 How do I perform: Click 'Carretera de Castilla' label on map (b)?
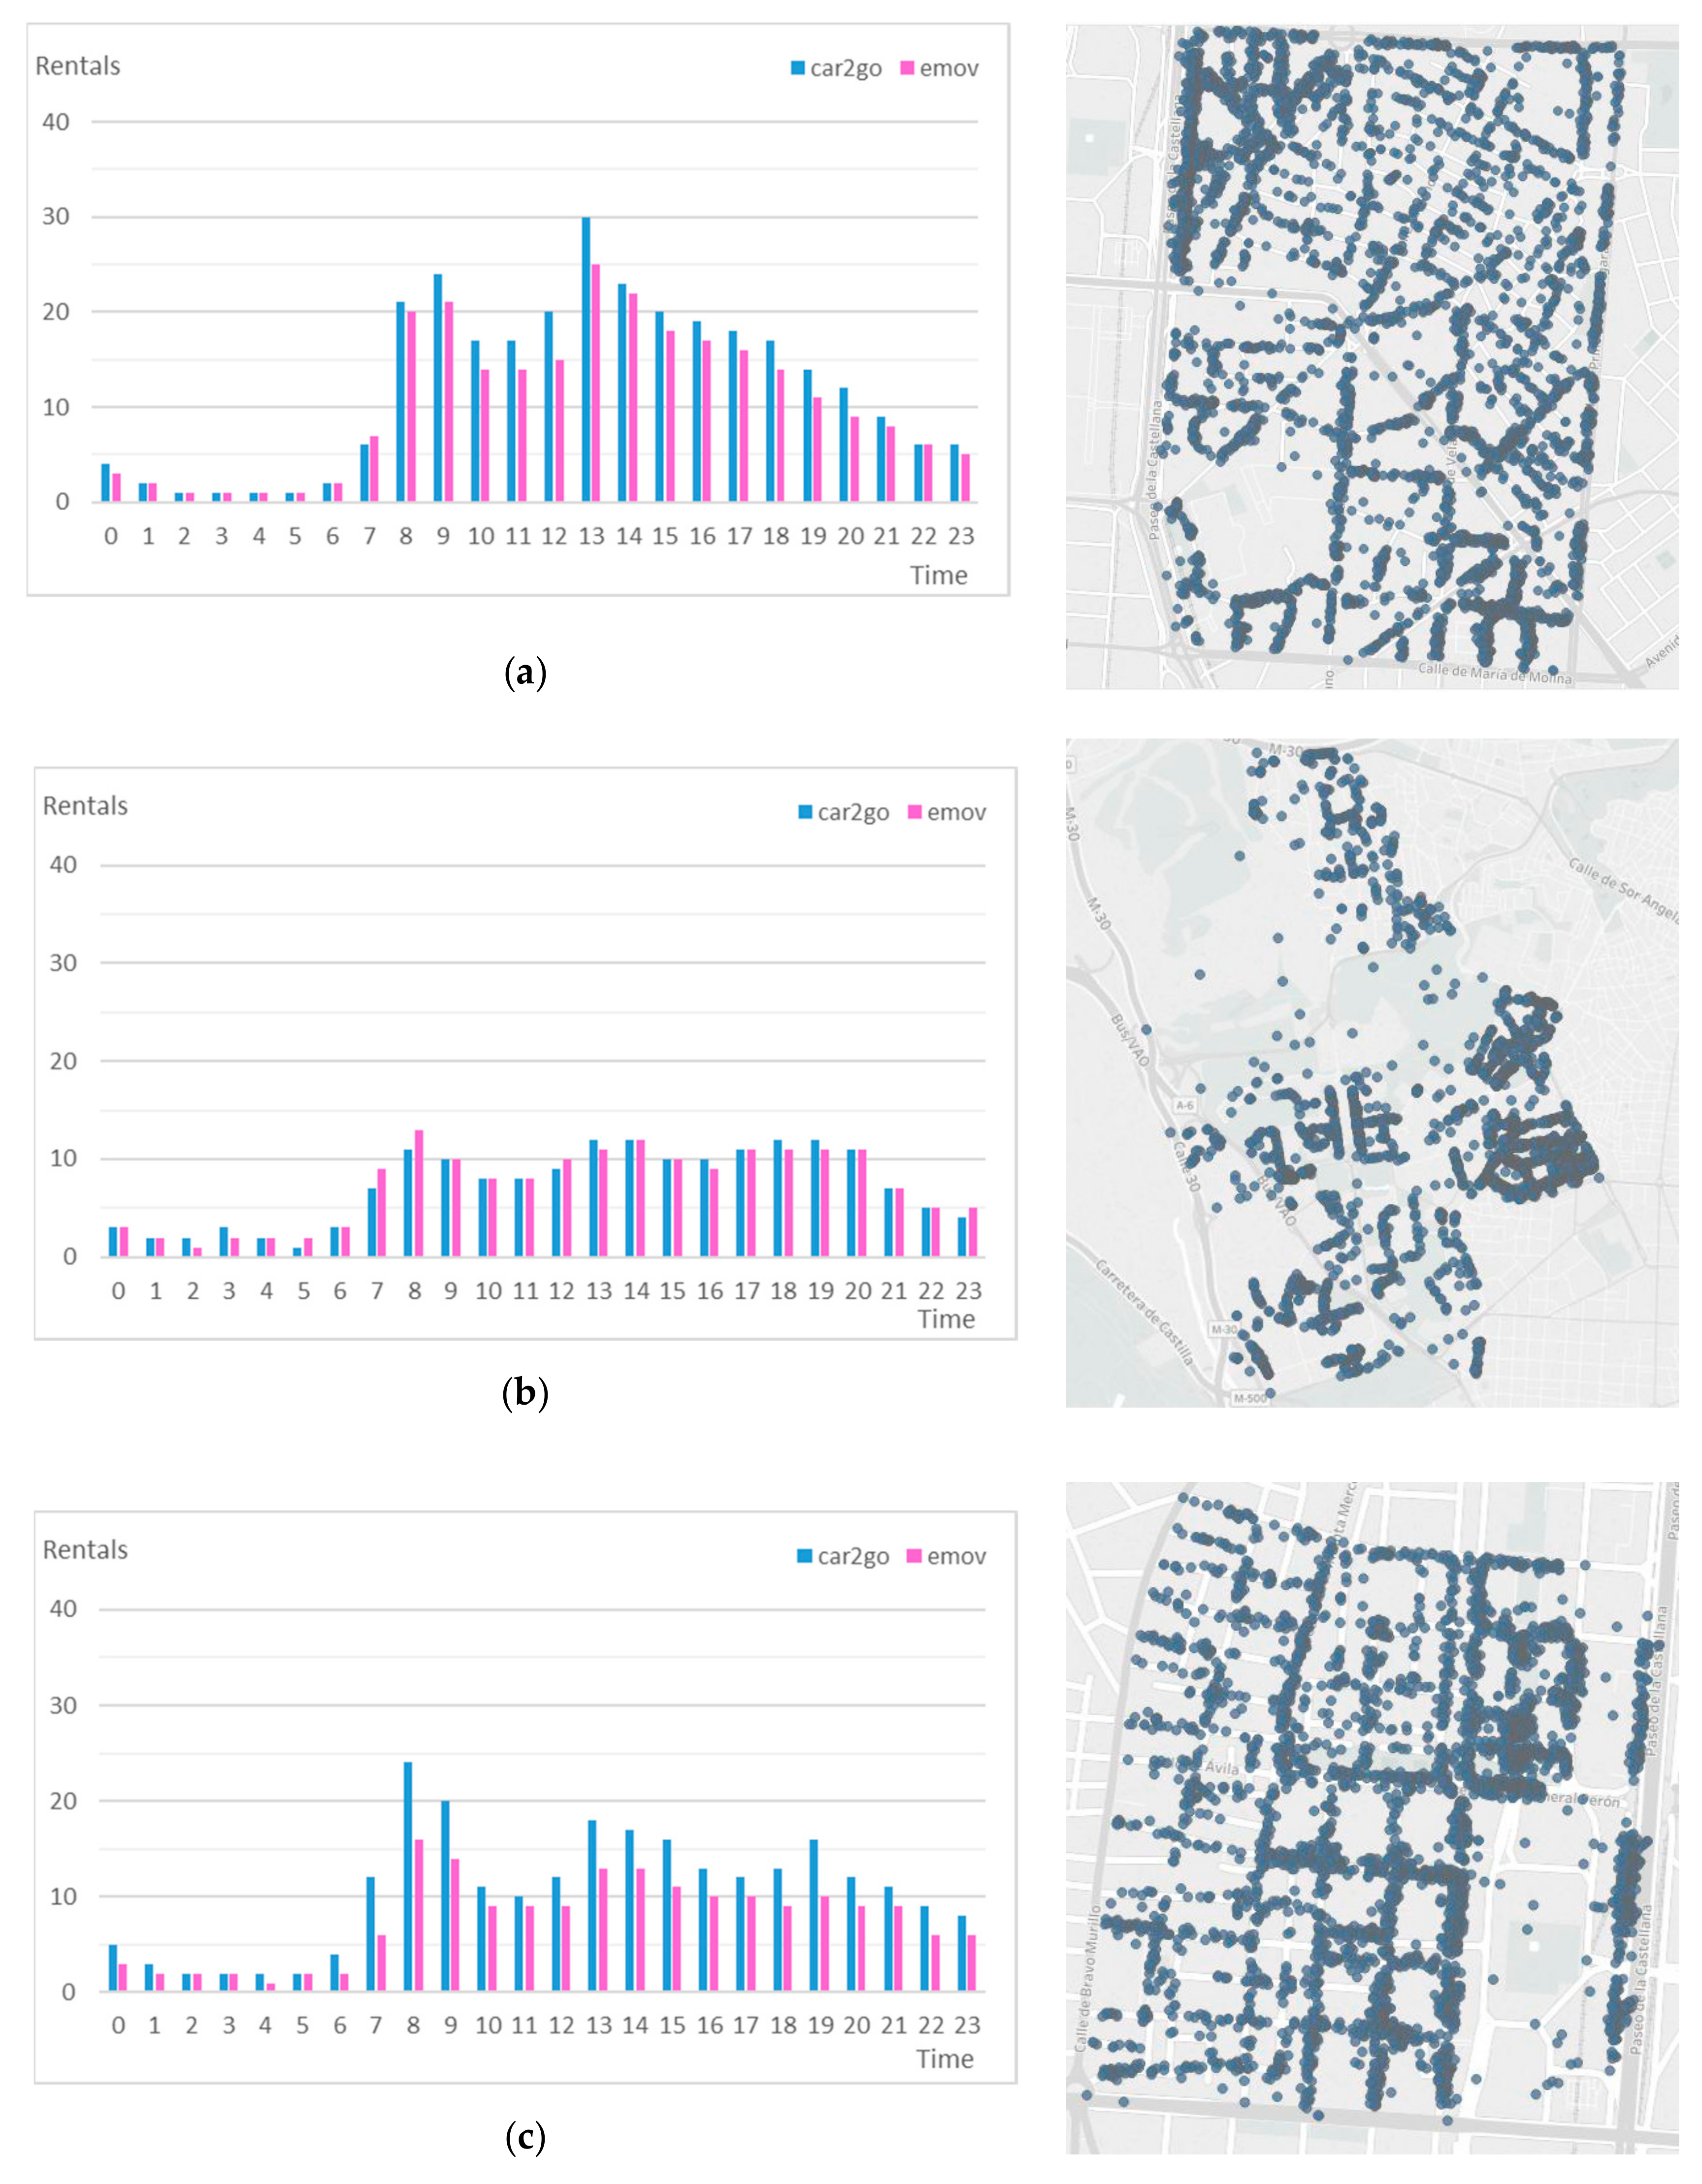1145,1313
